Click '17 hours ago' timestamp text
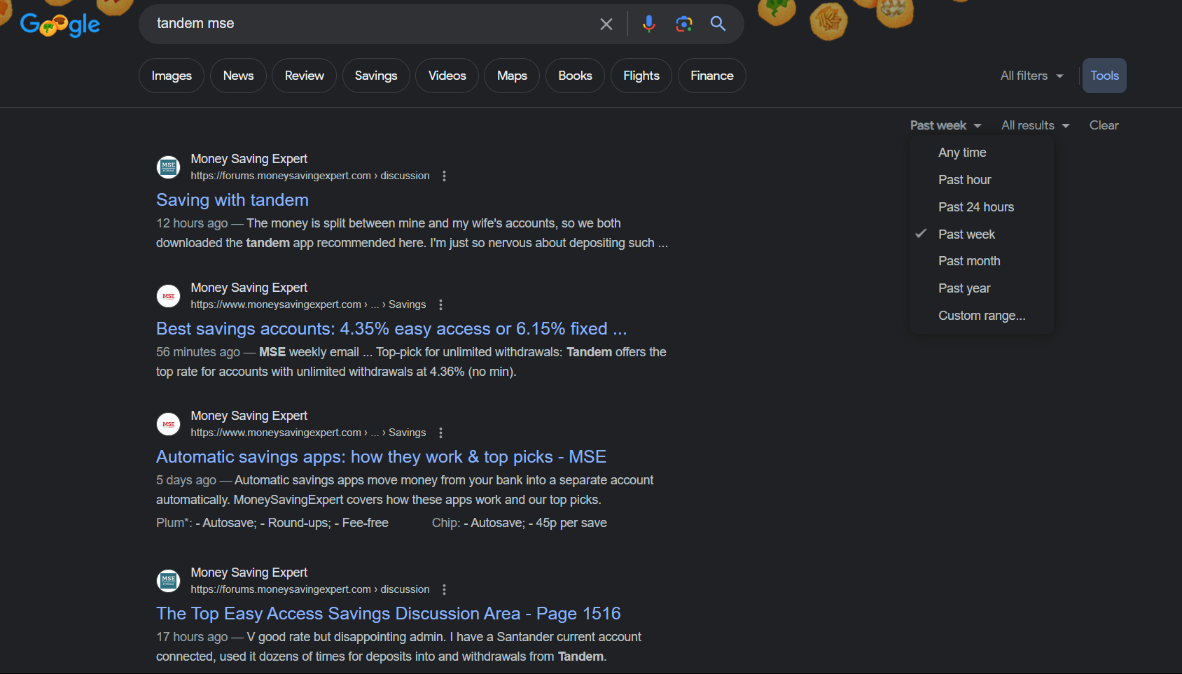This screenshot has height=674, width=1182. 192,637
